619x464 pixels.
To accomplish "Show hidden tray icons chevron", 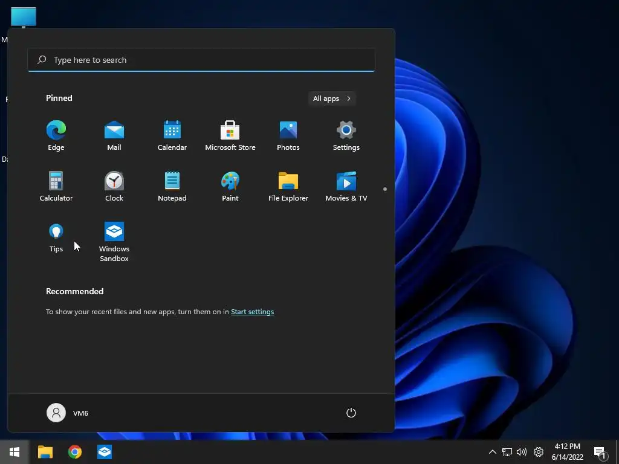I will click(x=492, y=452).
